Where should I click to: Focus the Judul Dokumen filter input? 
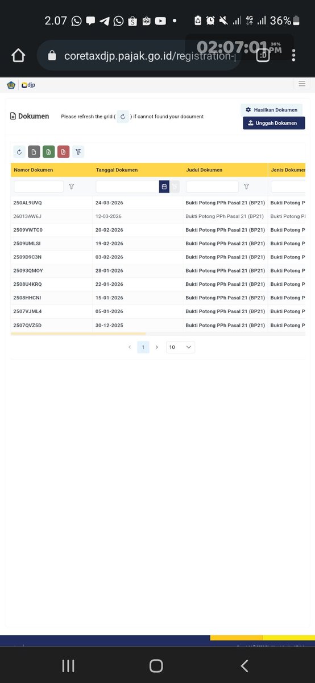(212, 187)
